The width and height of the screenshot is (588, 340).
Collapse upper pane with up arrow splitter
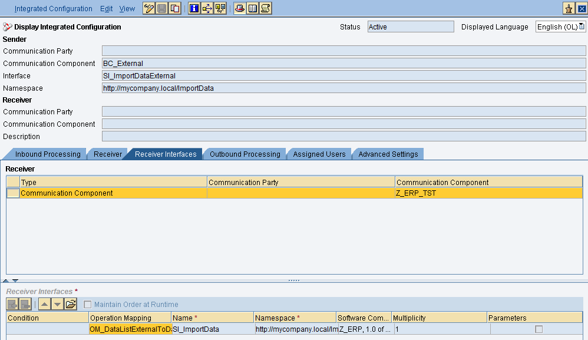(x=6, y=280)
